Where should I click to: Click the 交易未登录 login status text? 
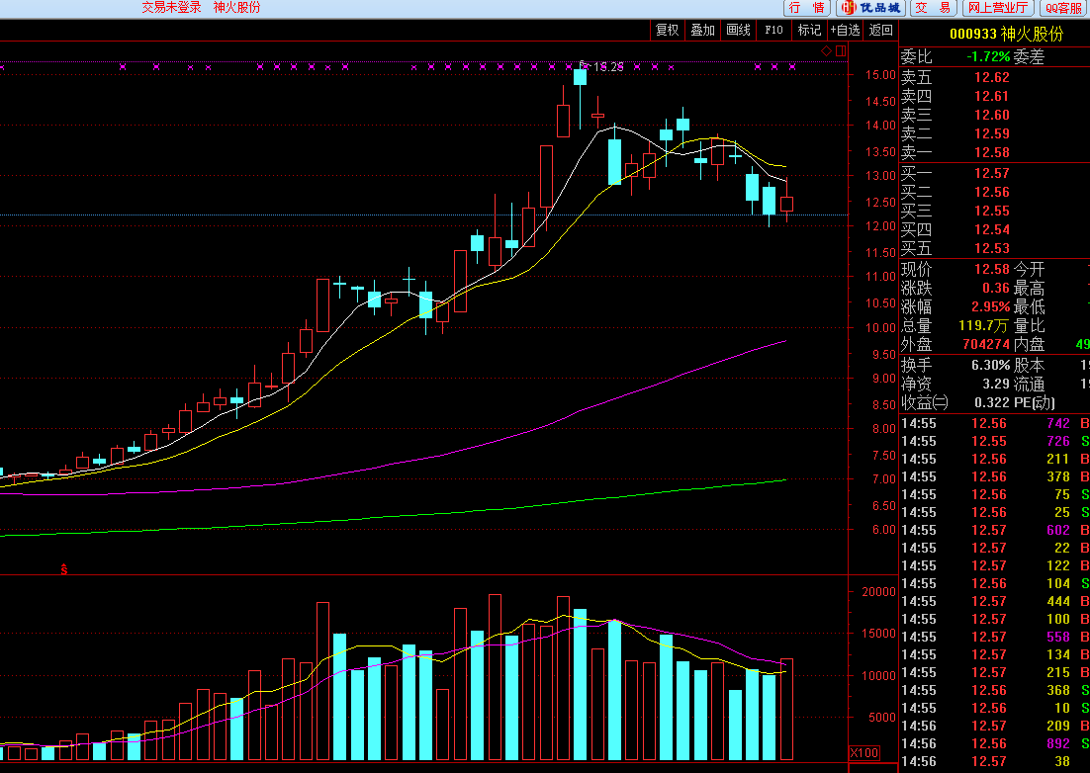pyautogui.click(x=172, y=8)
